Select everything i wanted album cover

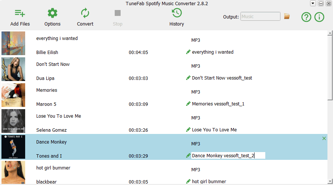point(13,43)
